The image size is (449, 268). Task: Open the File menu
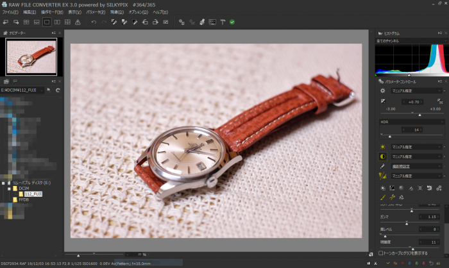[10, 12]
